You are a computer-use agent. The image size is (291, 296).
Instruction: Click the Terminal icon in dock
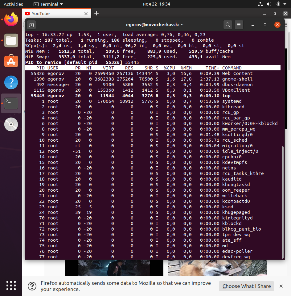[x=11, y=103]
